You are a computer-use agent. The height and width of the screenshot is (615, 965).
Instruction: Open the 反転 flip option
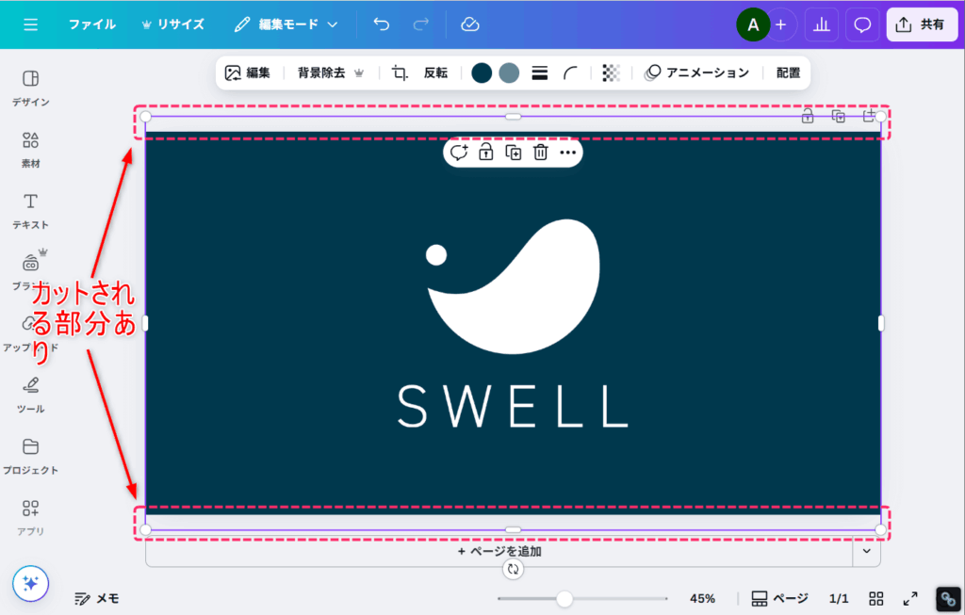(x=435, y=73)
